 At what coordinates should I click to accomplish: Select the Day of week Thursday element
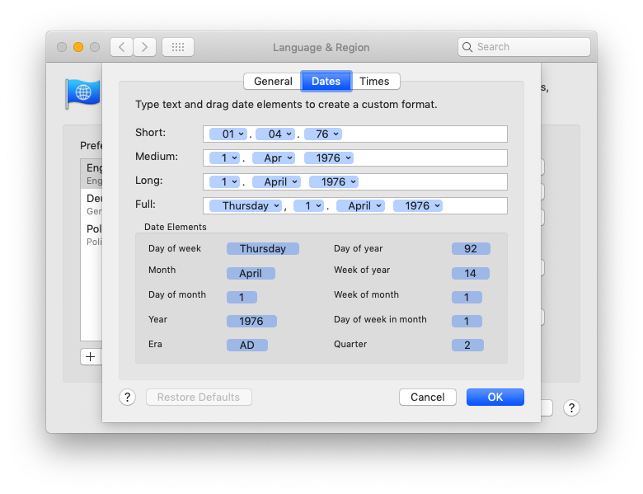pyautogui.click(x=263, y=248)
